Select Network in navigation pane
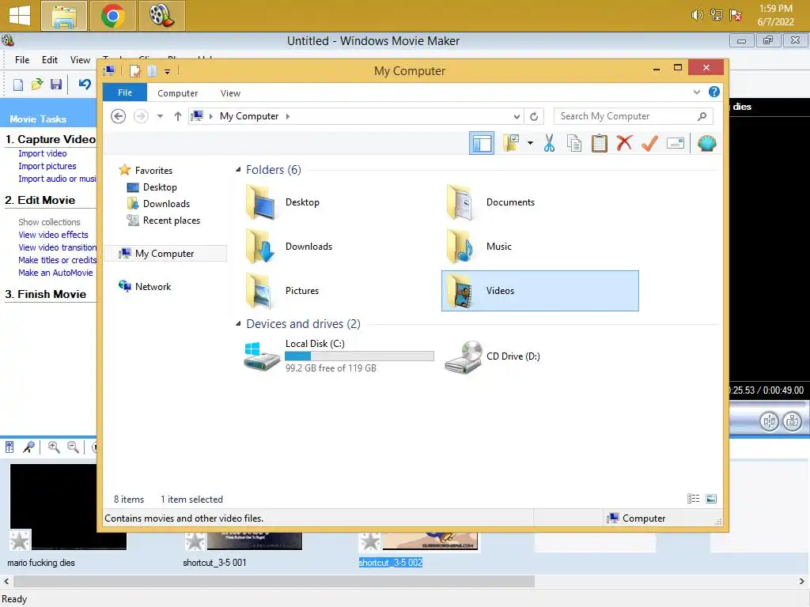 pyautogui.click(x=153, y=286)
